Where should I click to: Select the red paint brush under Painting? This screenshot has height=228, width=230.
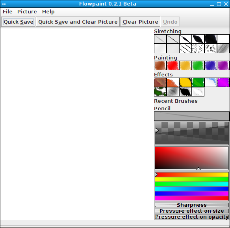(173, 65)
